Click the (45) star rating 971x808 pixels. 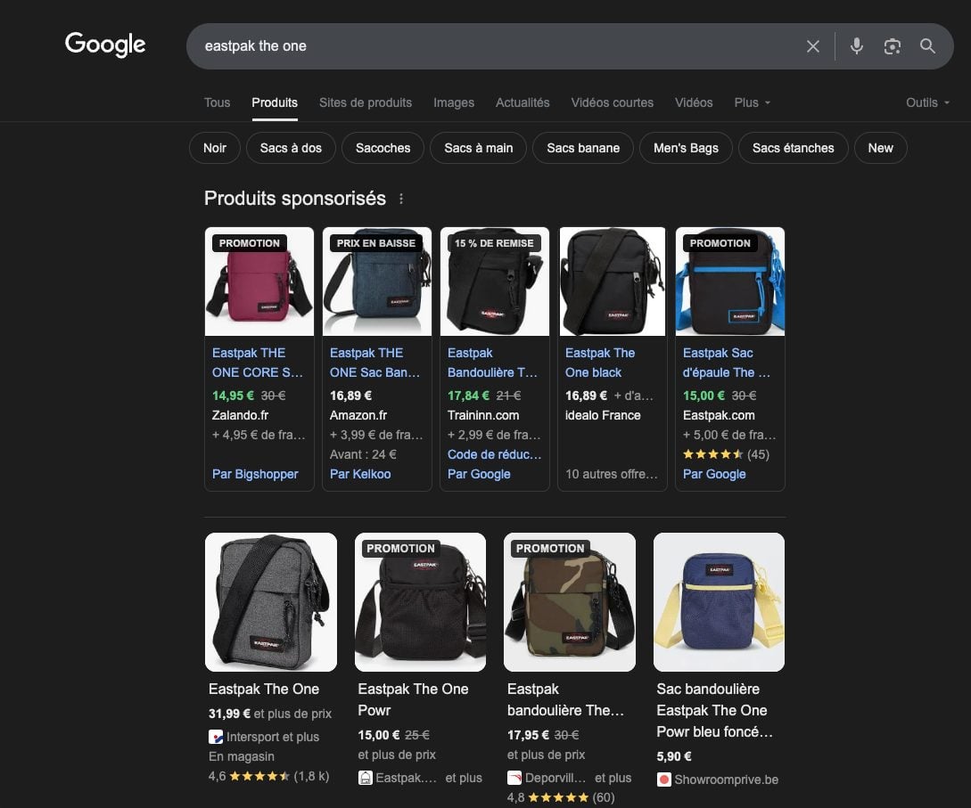[726, 454]
